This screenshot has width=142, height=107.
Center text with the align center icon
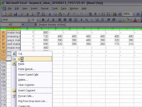[65, 20]
